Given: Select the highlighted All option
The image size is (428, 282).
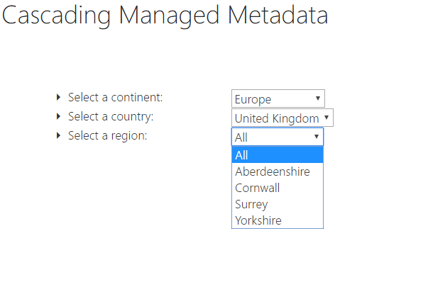Looking at the screenshot, I should [x=278, y=155].
